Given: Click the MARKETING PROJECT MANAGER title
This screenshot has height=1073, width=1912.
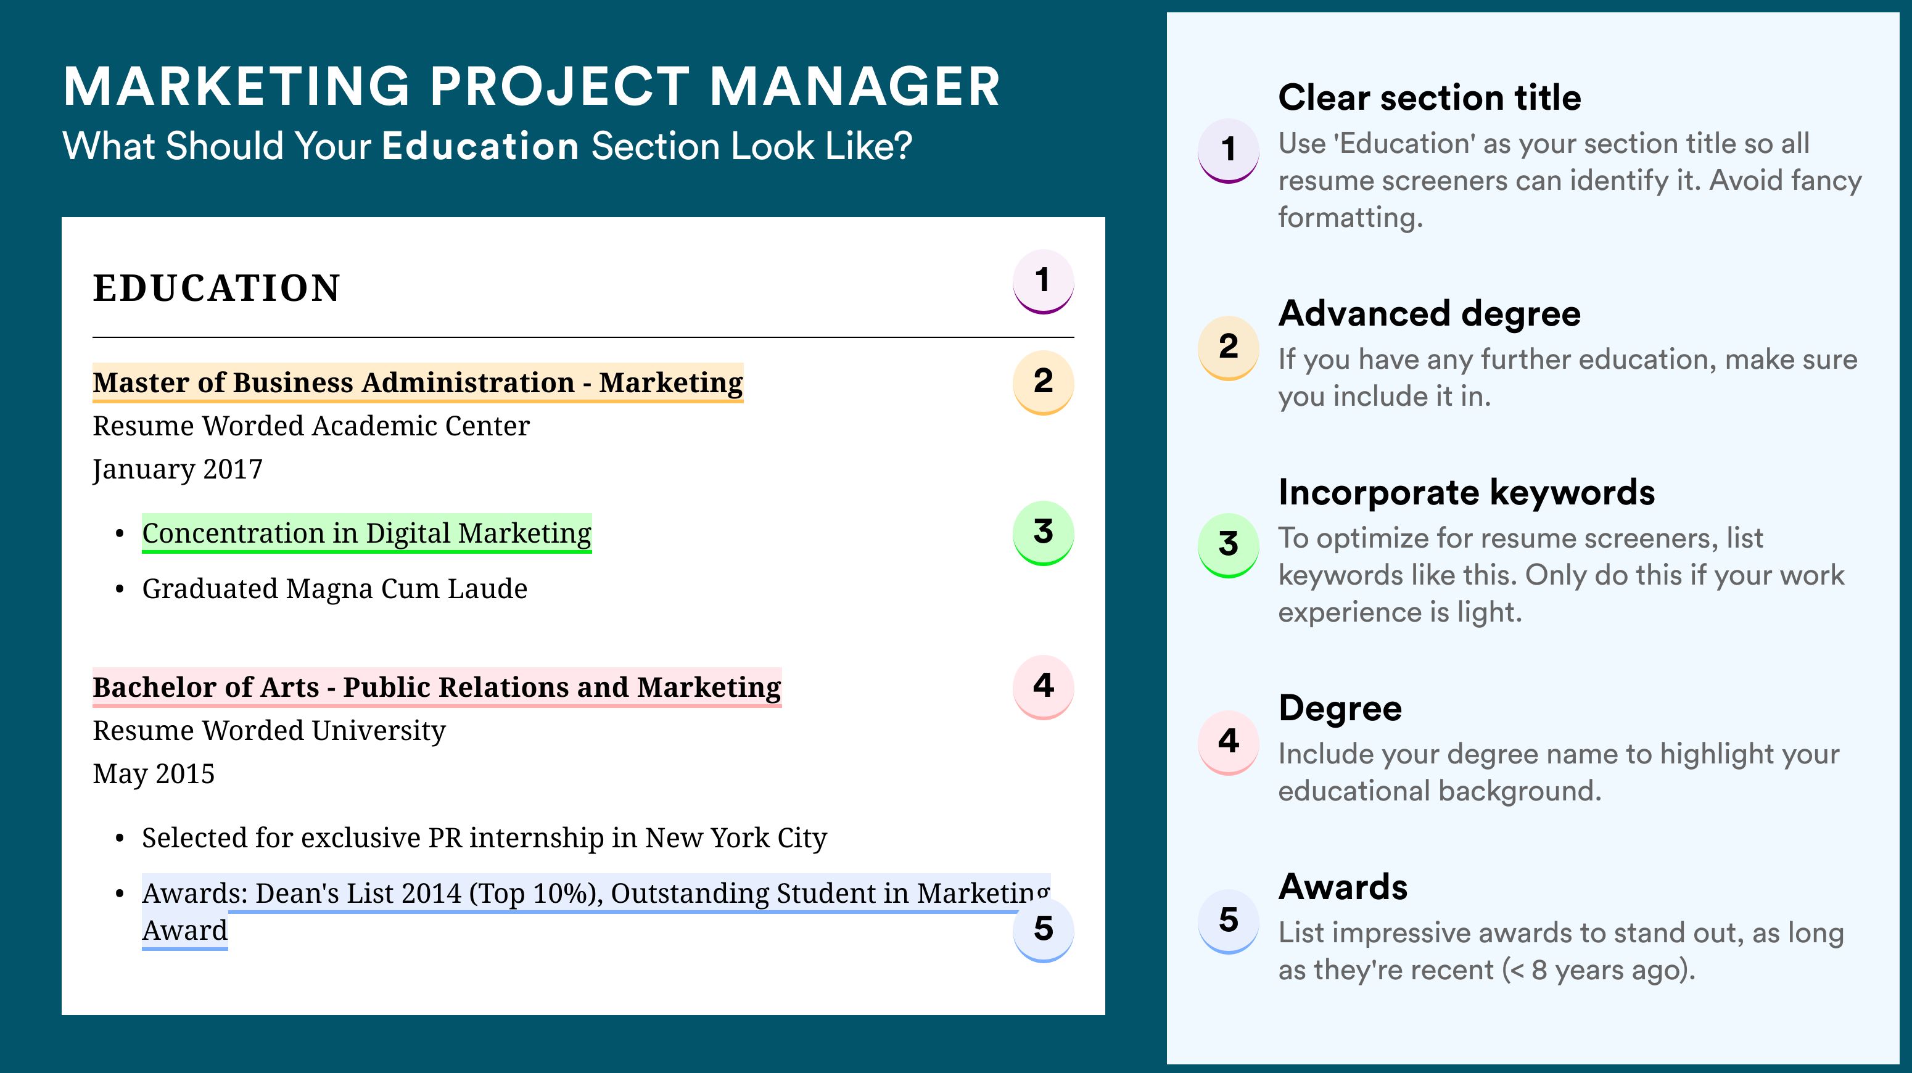Looking at the screenshot, I should (x=532, y=86).
